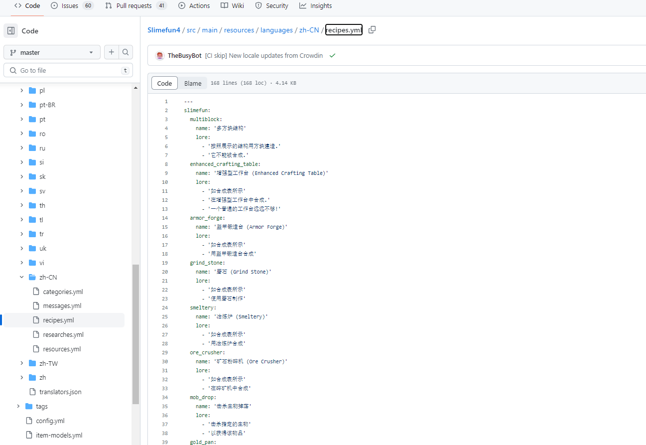This screenshot has width=646, height=445.
Task: Switch to the Code tab
Action: (164, 83)
